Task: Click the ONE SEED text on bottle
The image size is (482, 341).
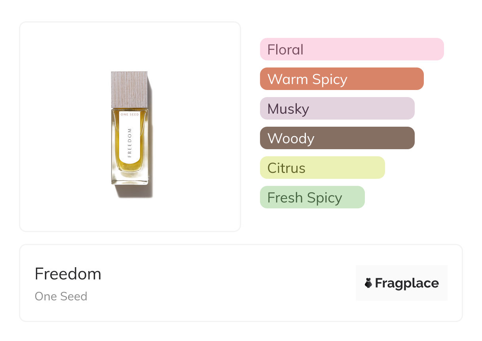Action: [x=130, y=114]
